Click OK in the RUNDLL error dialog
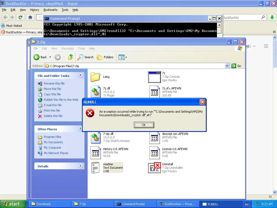The width and height of the screenshot is (277, 208). point(144,125)
